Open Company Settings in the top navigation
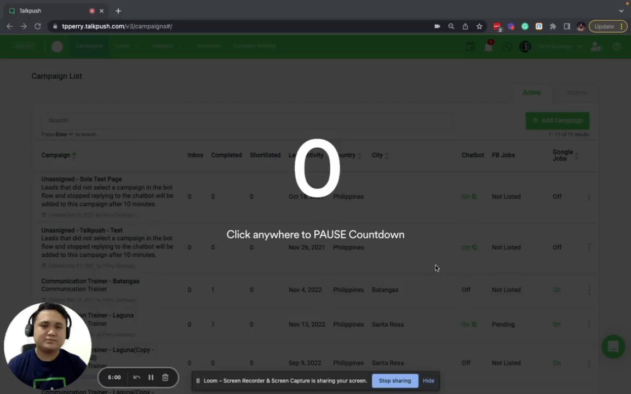This screenshot has width=631, height=394. 254,46
